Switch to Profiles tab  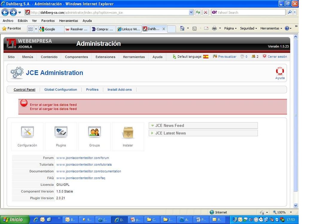(x=92, y=89)
